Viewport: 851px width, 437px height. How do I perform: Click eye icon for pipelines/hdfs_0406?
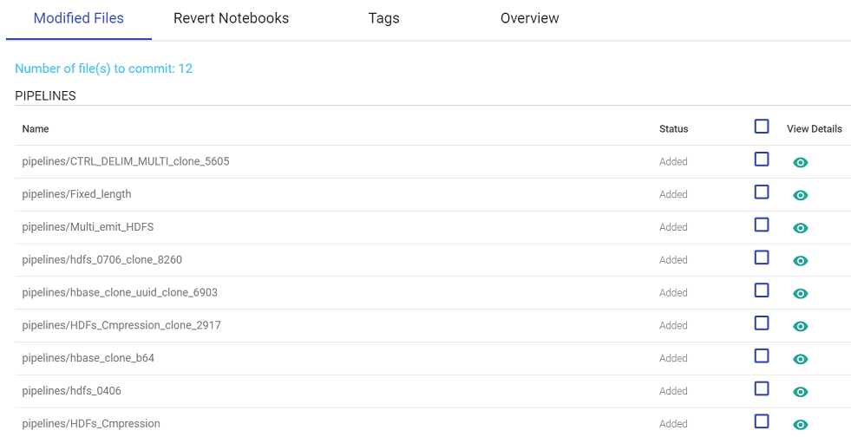coord(800,391)
